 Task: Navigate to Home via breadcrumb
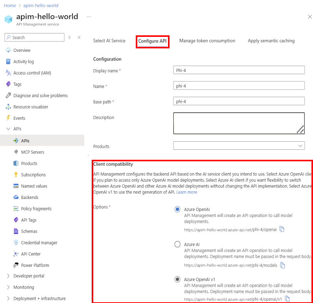pos(10,5)
